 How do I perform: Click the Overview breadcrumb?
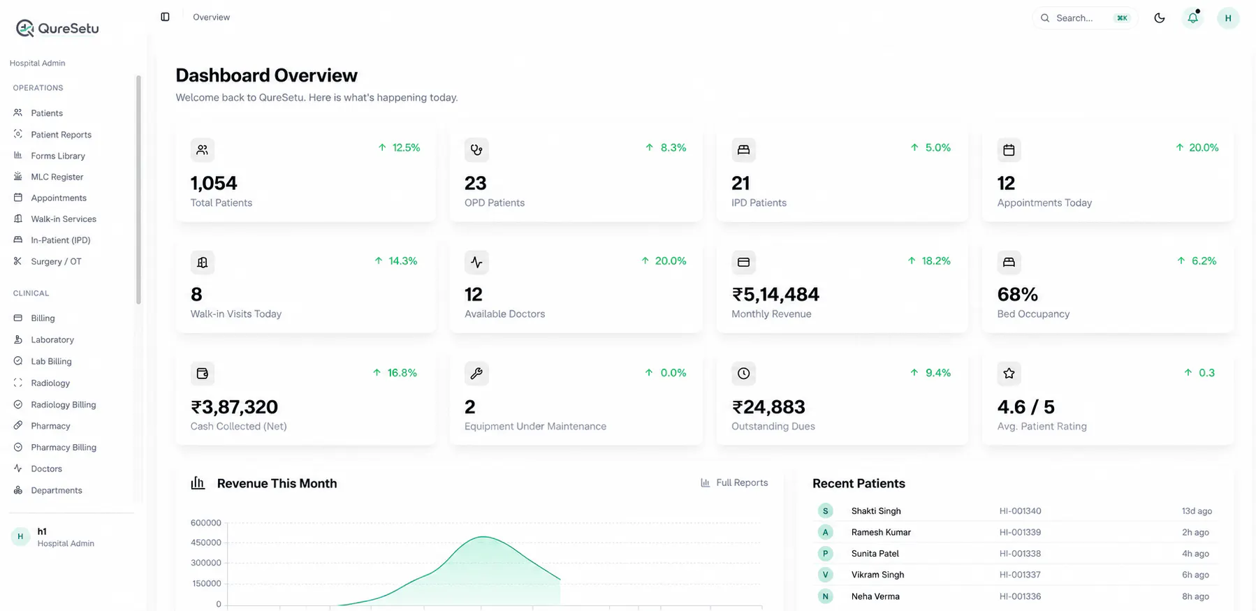point(211,17)
